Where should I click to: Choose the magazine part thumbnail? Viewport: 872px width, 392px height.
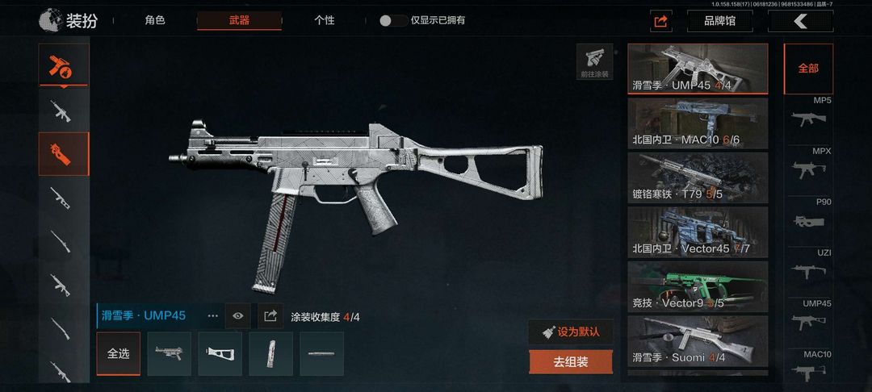pos(270,354)
